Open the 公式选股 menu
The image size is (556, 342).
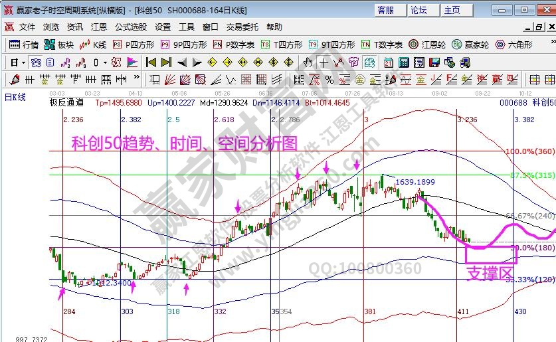click(x=131, y=27)
